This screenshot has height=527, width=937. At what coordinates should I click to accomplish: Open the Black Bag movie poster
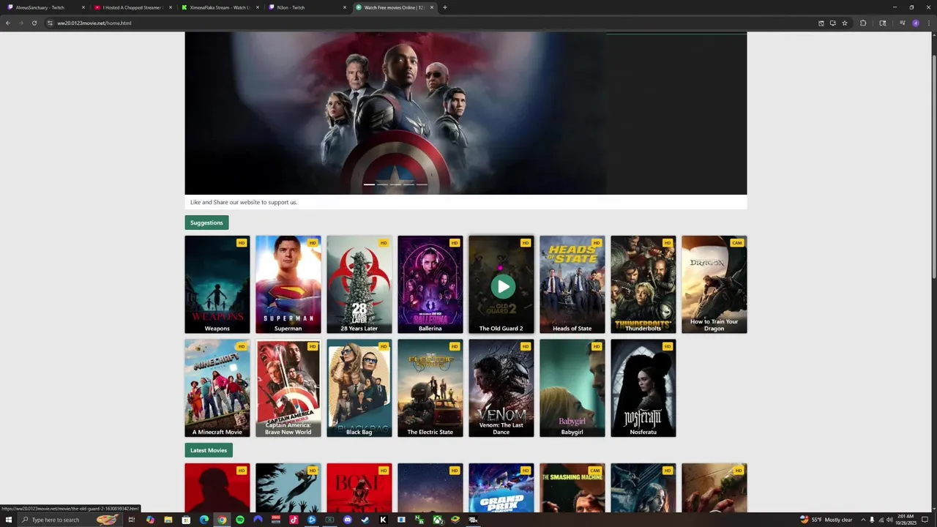pos(359,388)
